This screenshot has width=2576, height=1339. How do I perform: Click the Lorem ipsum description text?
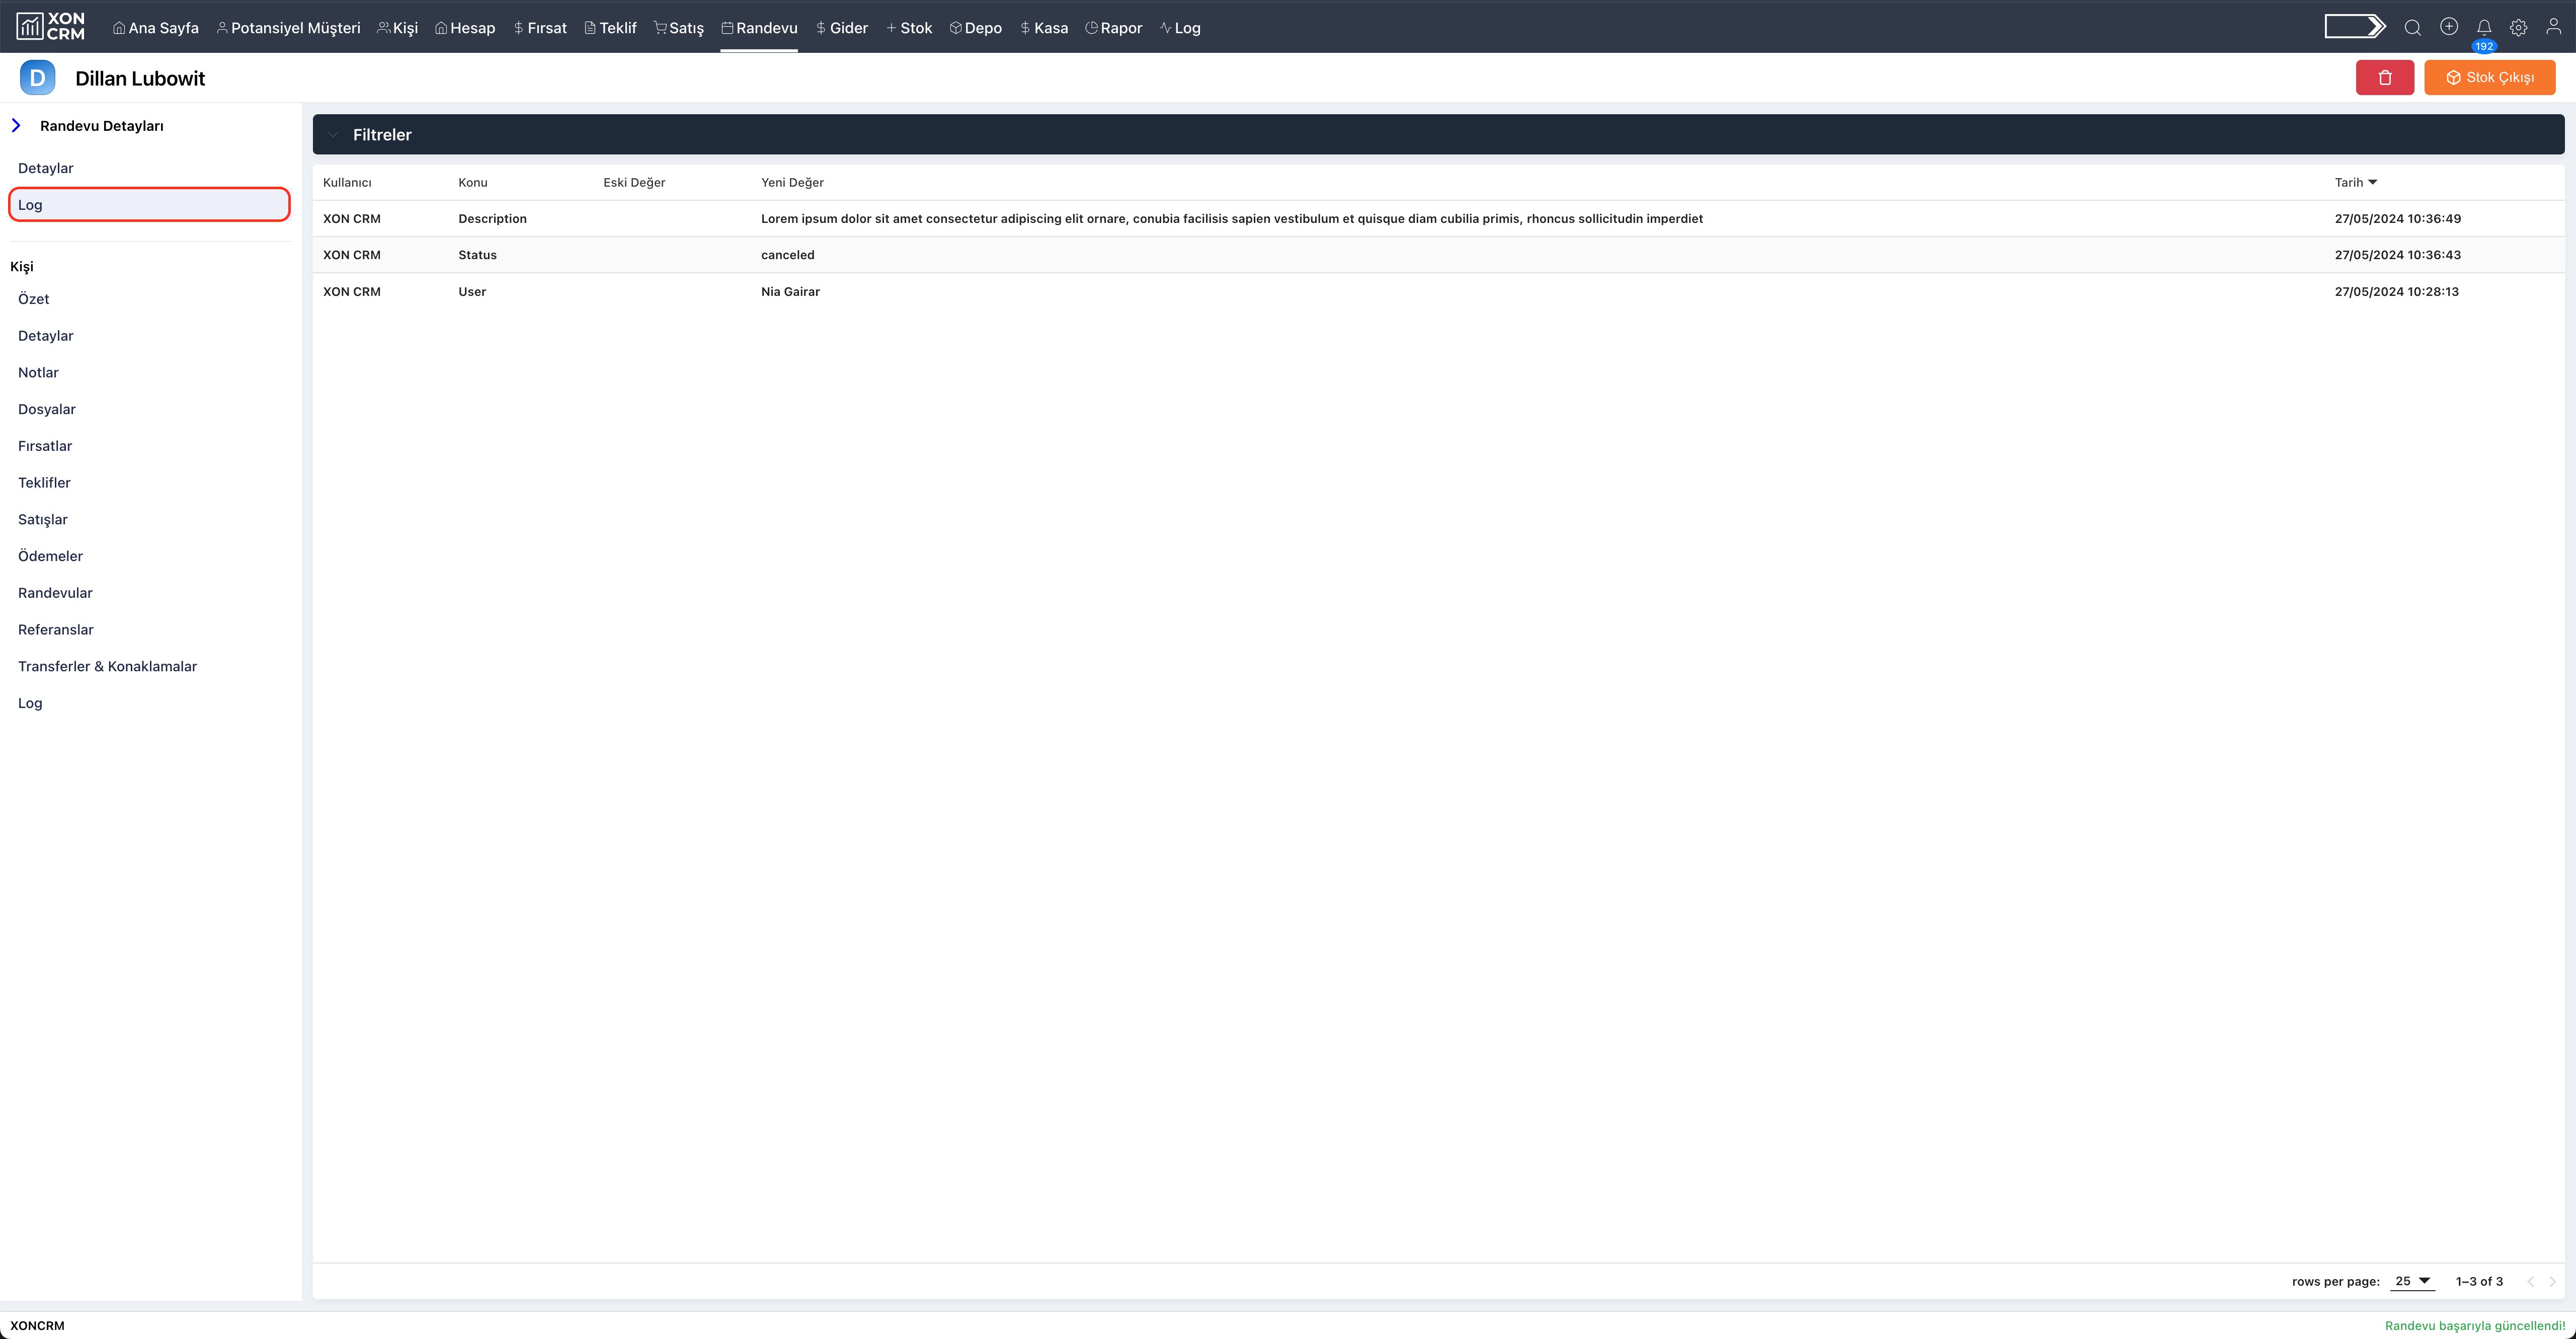(1232, 218)
